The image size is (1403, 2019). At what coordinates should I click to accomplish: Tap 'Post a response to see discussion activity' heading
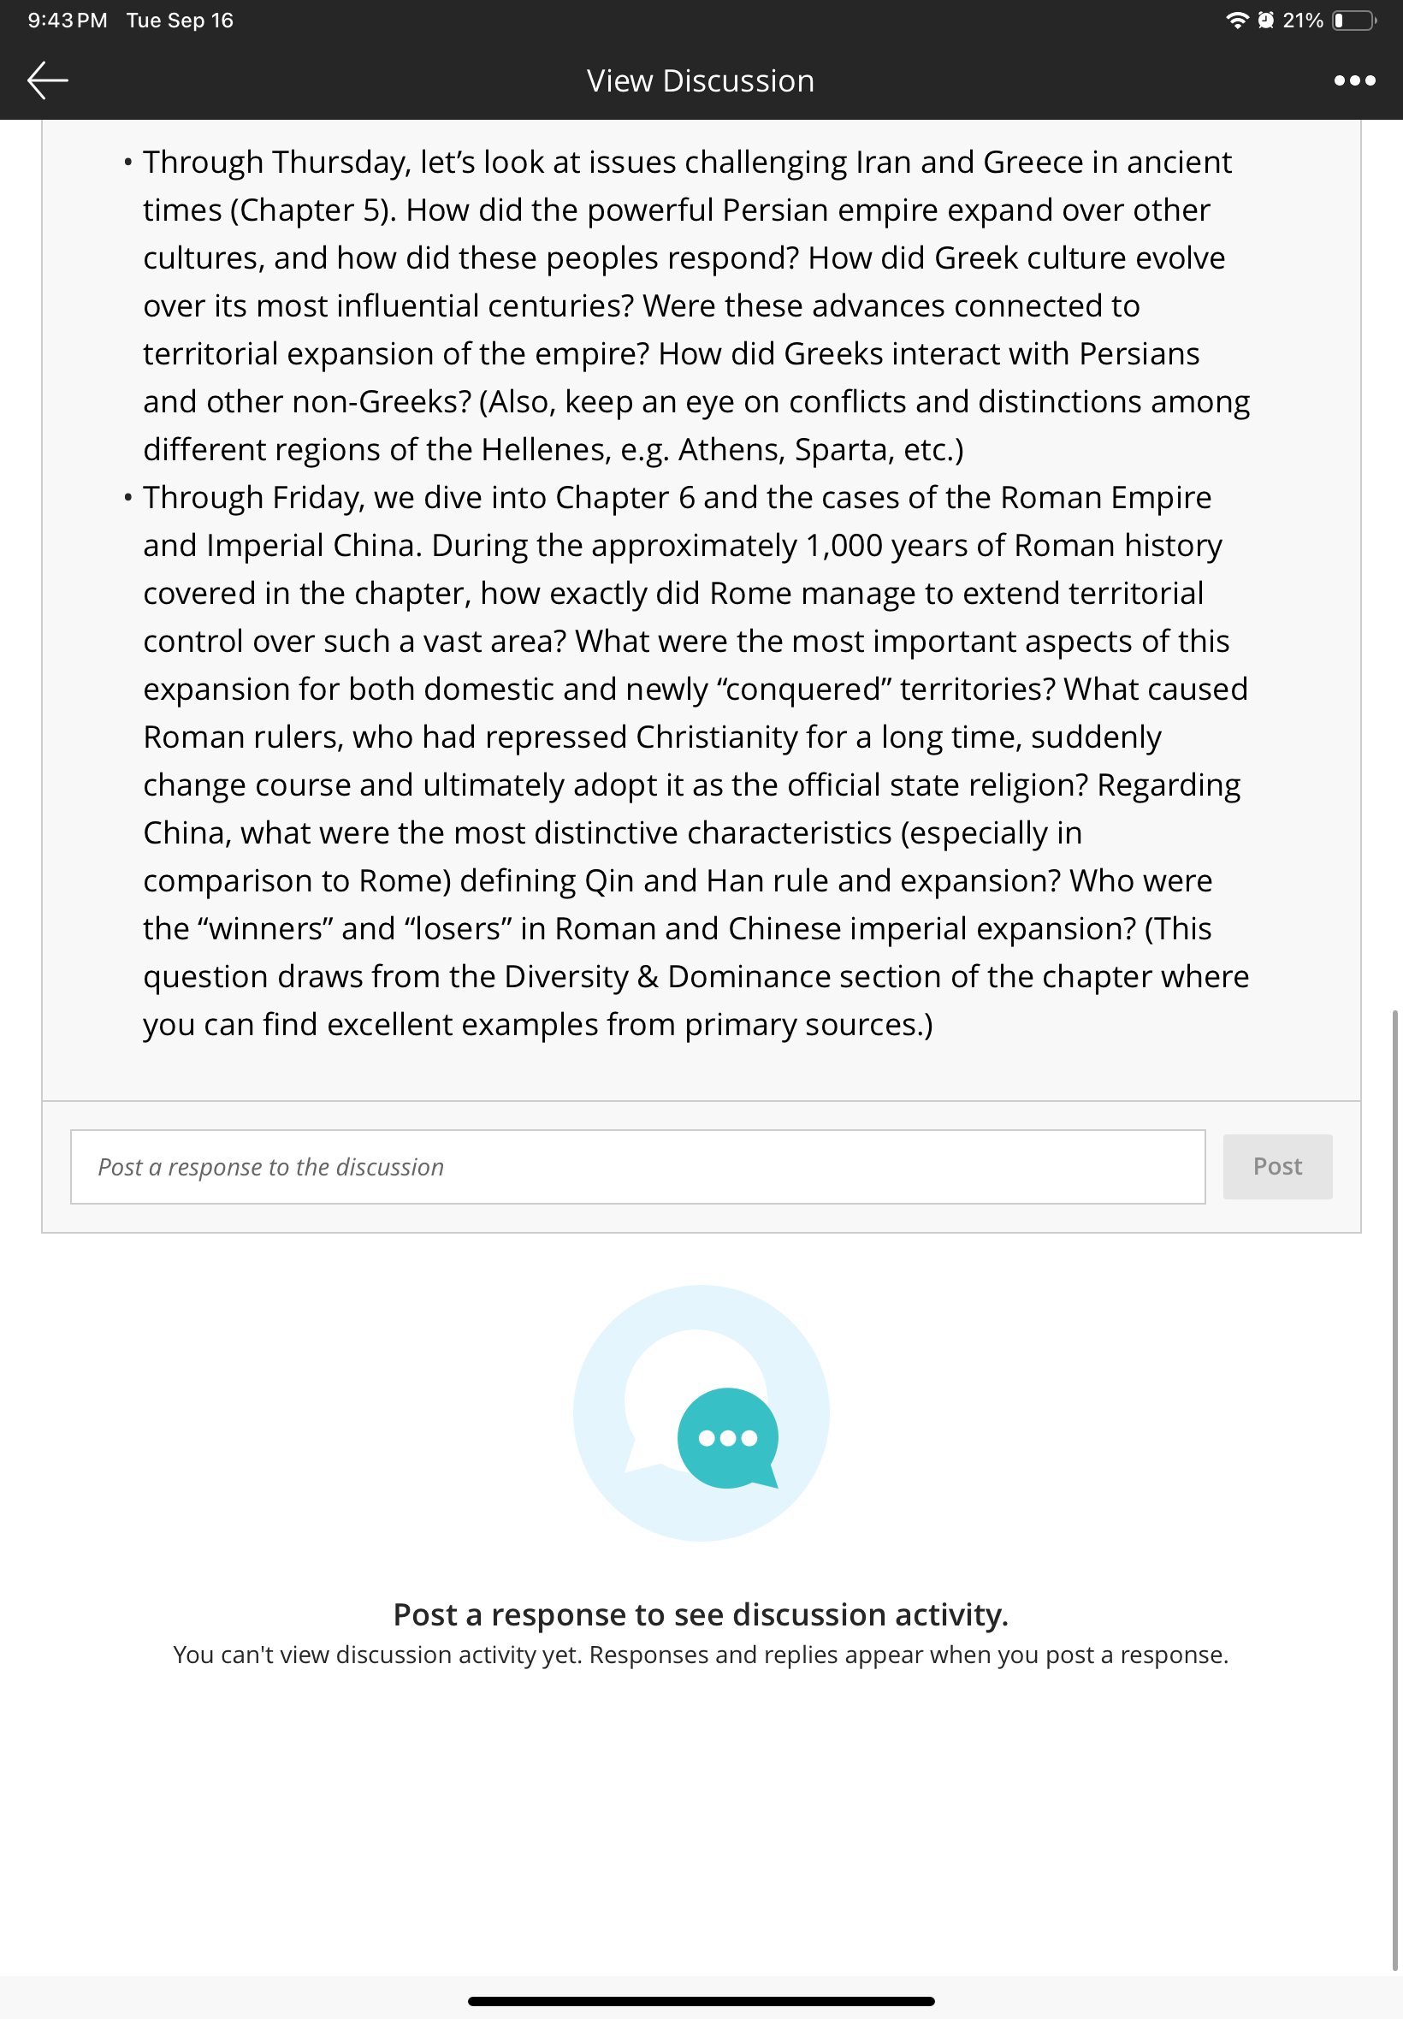pyautogui.click(x=701, y=1613)
